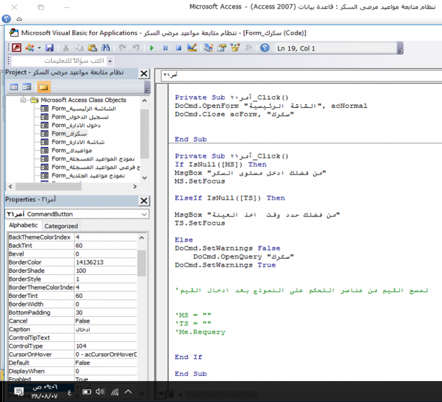The image size is (442, 402).
Task: Open Project Explorer from the toolbar
Action: pos(209,48)
